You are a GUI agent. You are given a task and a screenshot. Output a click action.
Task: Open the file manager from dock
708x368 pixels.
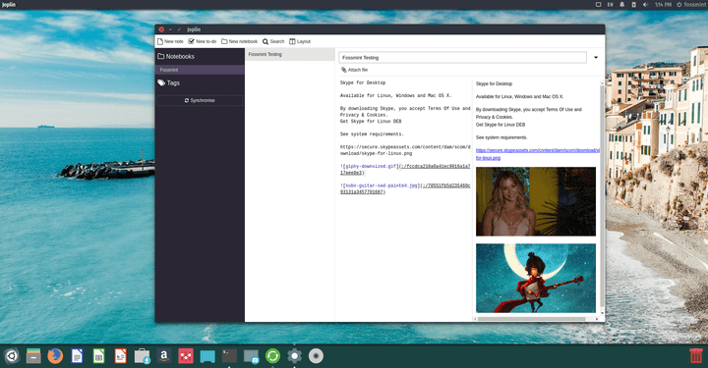click(x=33, y=356)
